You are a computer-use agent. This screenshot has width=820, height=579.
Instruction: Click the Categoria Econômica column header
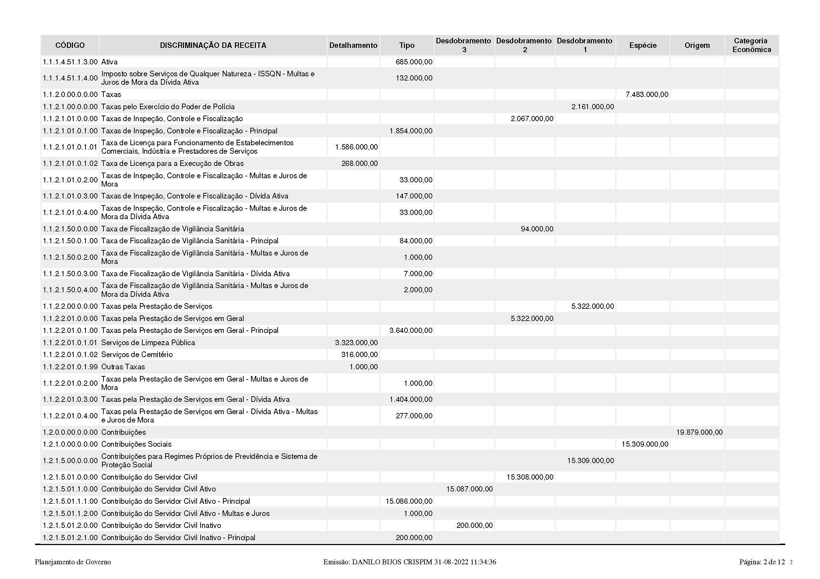tap(751, 45)
